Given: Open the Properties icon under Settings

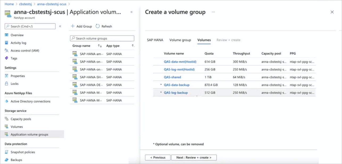Looking at the screenshot, I should pyautogui.click(x=7, y=76).
